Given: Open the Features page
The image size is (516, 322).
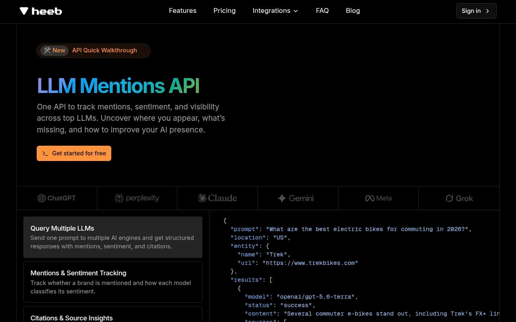Looking at the screenshot, I should click(183, 11).
